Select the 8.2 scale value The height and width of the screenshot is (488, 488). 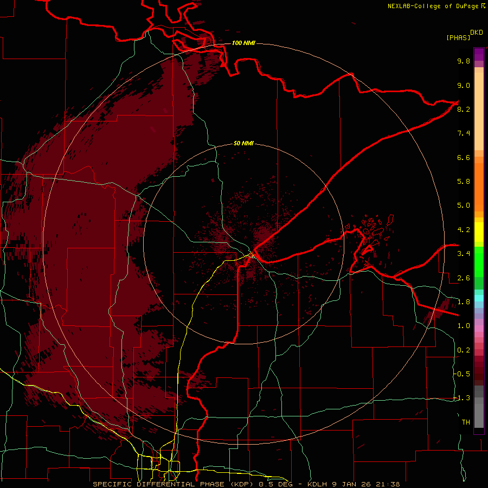coord(464,109)
